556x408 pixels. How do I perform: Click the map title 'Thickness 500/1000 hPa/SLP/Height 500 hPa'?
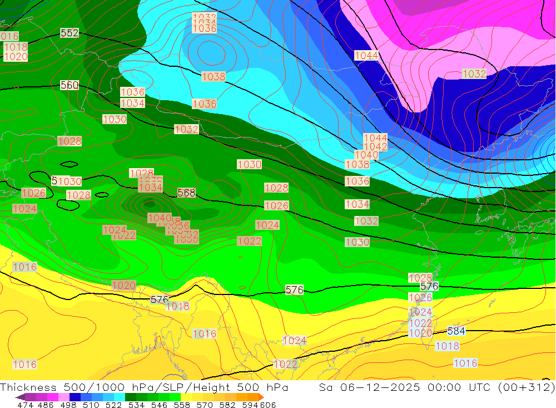coord(144,387)
